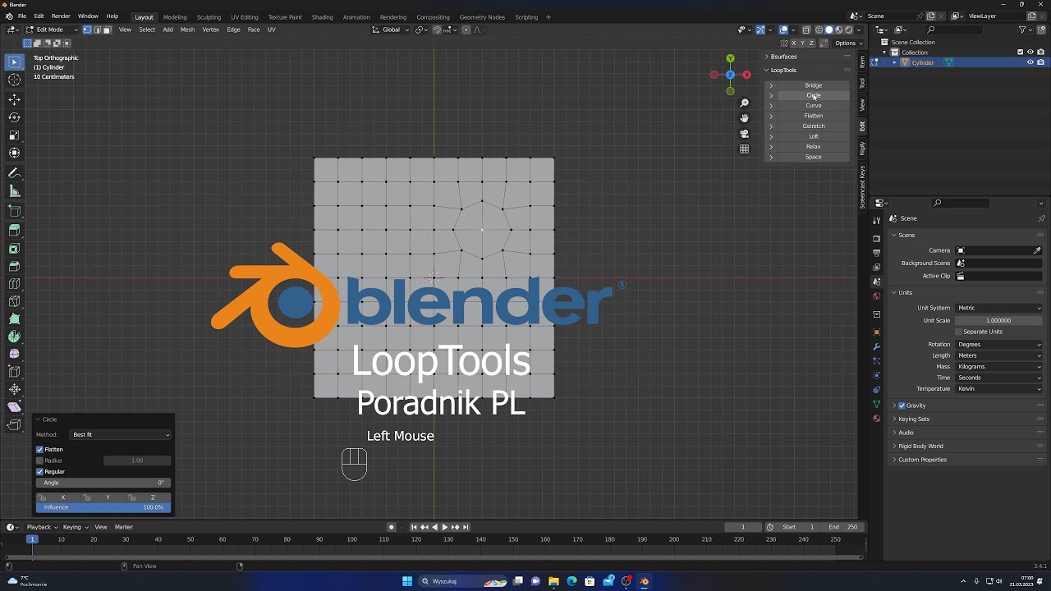Play the animation in timeline
Image resolution: width=1051 pixels, height=591 pixels.
[x=444, y=527]
